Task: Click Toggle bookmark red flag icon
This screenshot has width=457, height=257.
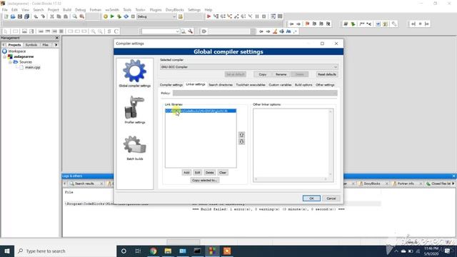Action: coord(307,24)
